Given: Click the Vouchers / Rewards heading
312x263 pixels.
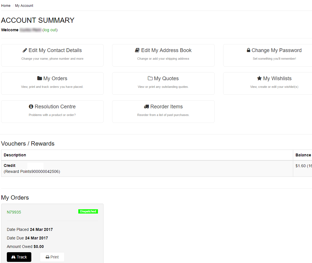Looking at the screenshot, I should click(x=28, y=144).
